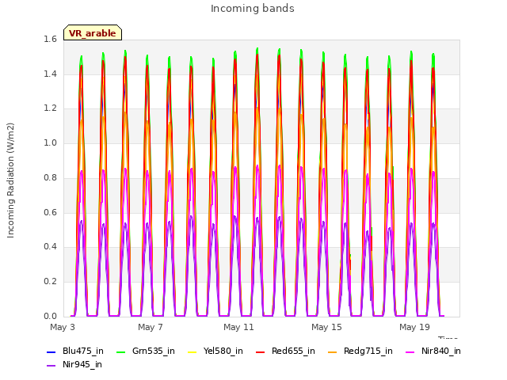Viewport: 507px width, 380px height.
Task: Click the 1.4 y-axis tick label
Action: point(50,74)
